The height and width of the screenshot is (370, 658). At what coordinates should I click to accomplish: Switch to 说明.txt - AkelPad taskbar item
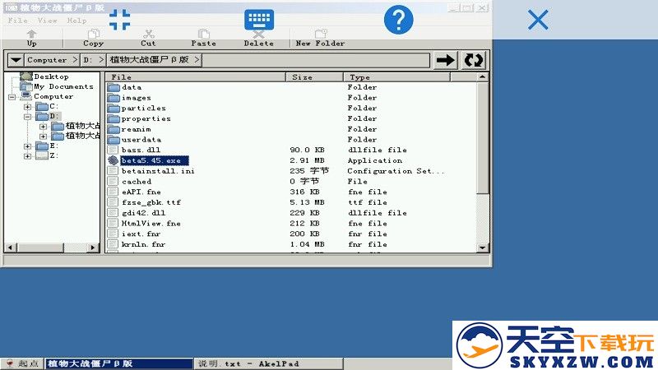click(x=269, y=363)
